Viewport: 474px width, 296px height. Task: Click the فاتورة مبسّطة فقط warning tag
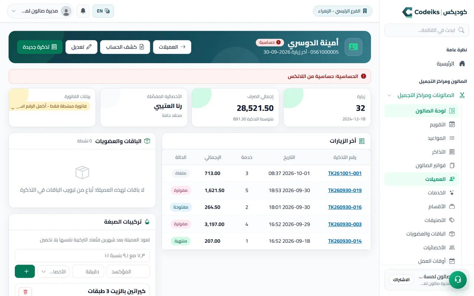(x=49, y=107)
